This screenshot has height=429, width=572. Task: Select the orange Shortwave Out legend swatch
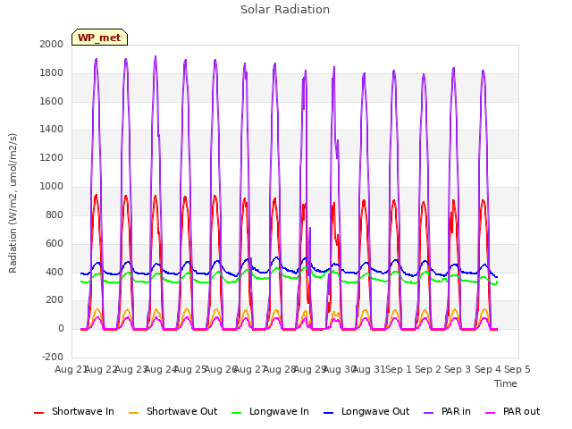point(133,413)
